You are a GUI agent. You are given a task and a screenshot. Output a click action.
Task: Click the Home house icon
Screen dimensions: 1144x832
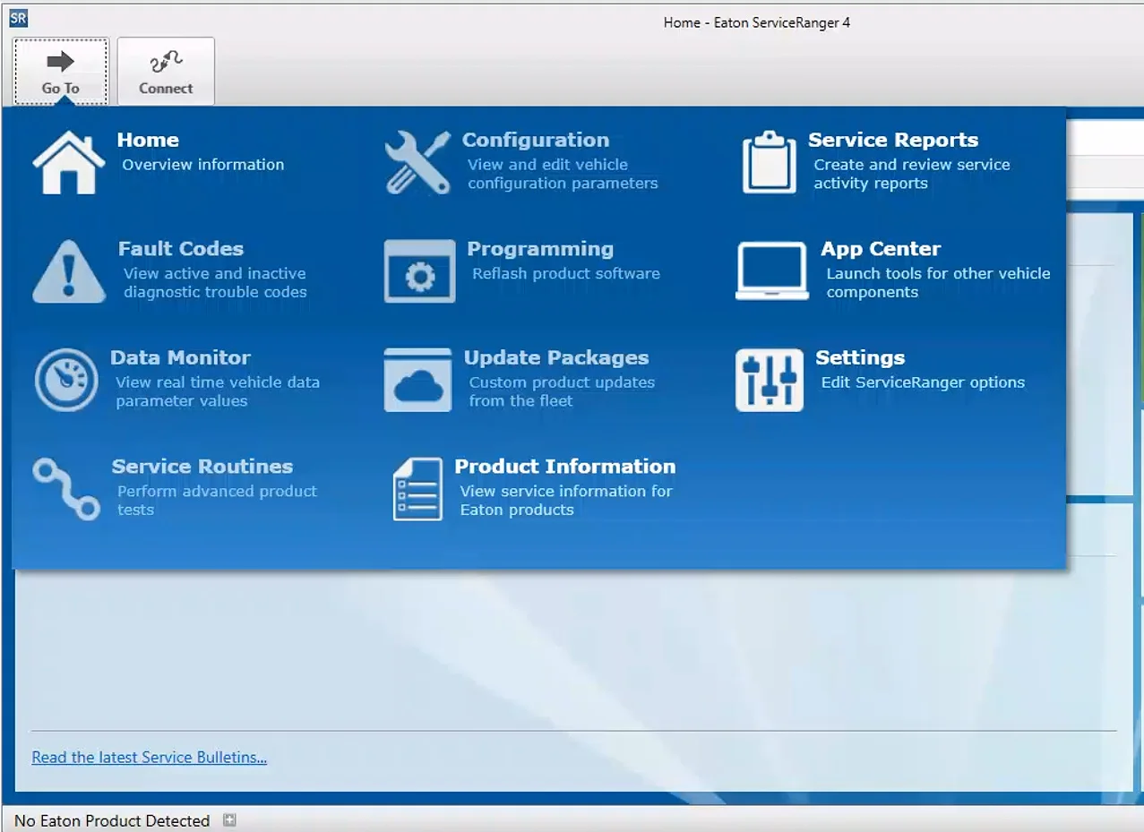tap(68, 162)
